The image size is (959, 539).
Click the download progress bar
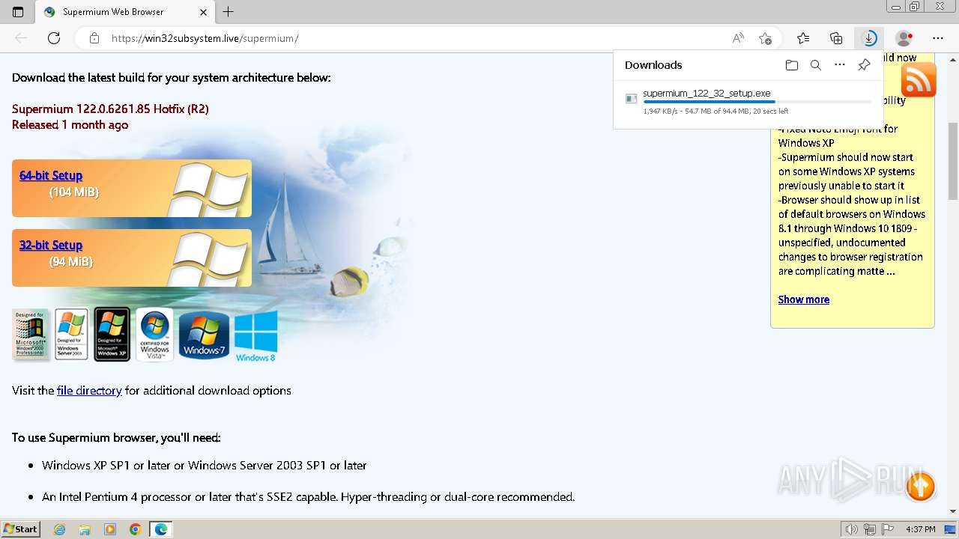(x=757, y=102)
